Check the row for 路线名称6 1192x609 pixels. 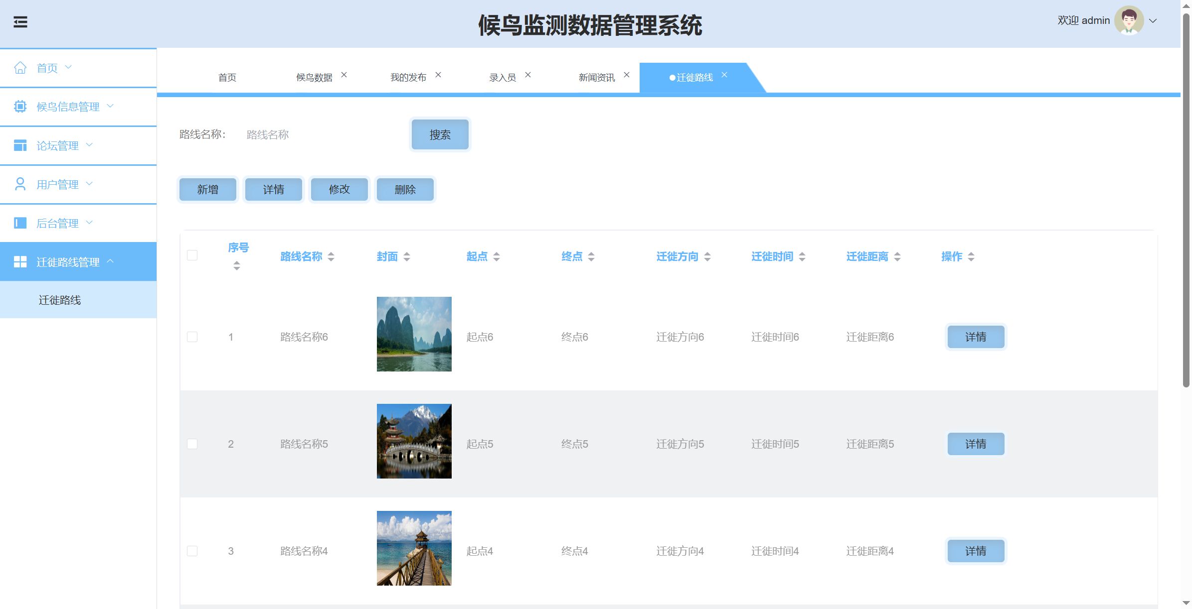click(x=192, y=337)
